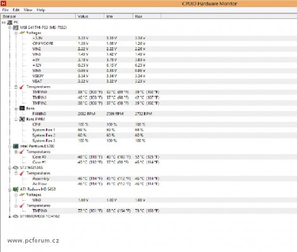Screen dimensions: 297x252
Task: Collapse Temperatures group under ATI Radeon
Action: [x=16, y=205]
